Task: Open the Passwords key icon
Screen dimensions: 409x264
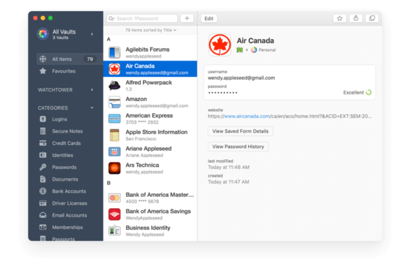Action: pyautogui.click(x=43, y=167)
